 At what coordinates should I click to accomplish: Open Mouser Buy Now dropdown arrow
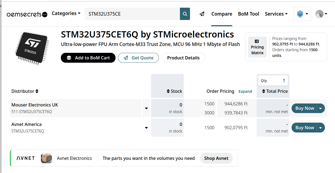point(321,108)
